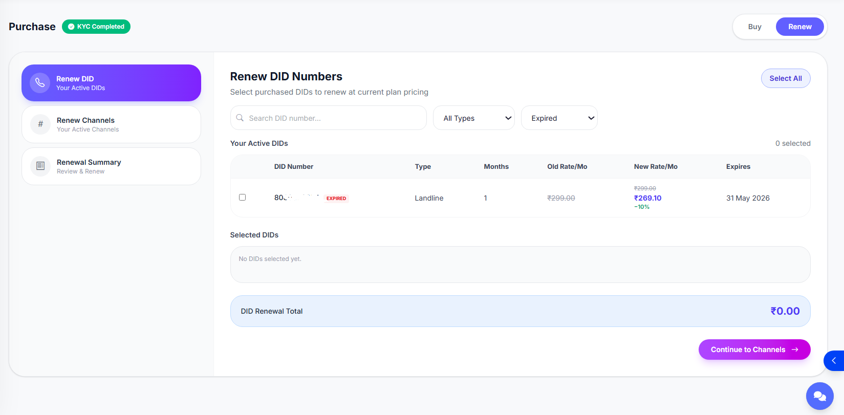Click the EXPIRED label on the DID
The width and height of the screenshot is (844, 415).
[336, 199]
